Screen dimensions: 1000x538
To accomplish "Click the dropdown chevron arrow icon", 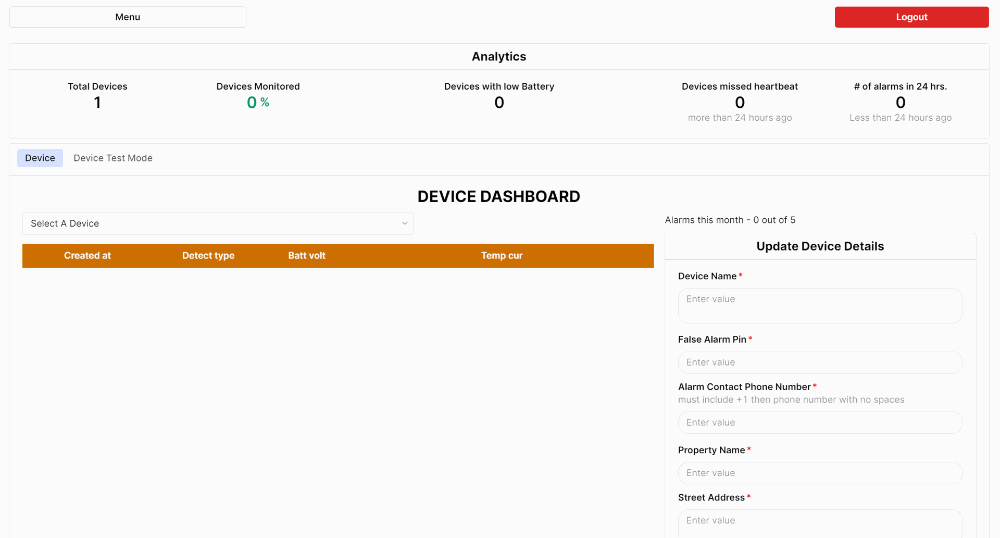I will pos(405,223).
